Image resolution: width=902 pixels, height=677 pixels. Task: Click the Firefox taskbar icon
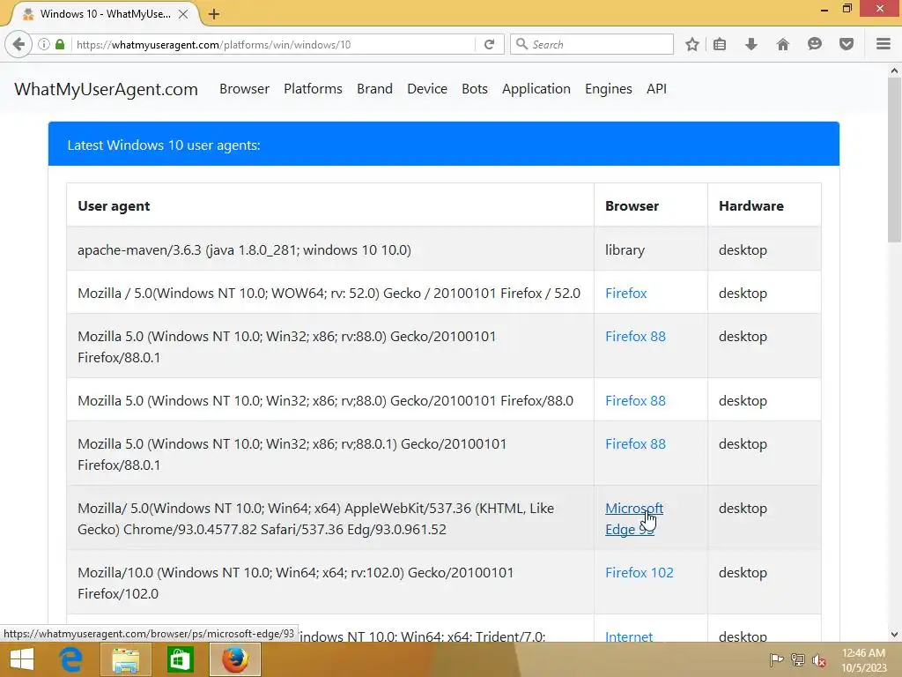click(234, 659)
